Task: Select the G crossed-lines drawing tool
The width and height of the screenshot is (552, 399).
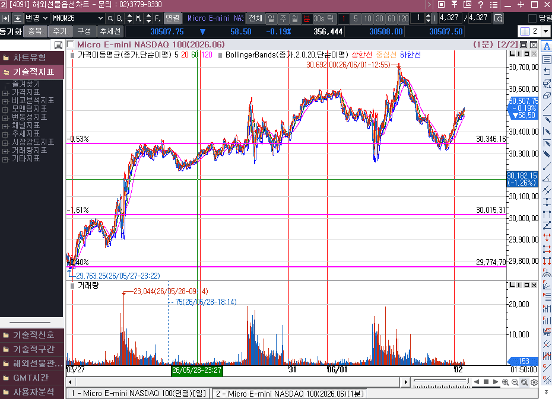Action: pyautogui.click(x=547, y=379)
